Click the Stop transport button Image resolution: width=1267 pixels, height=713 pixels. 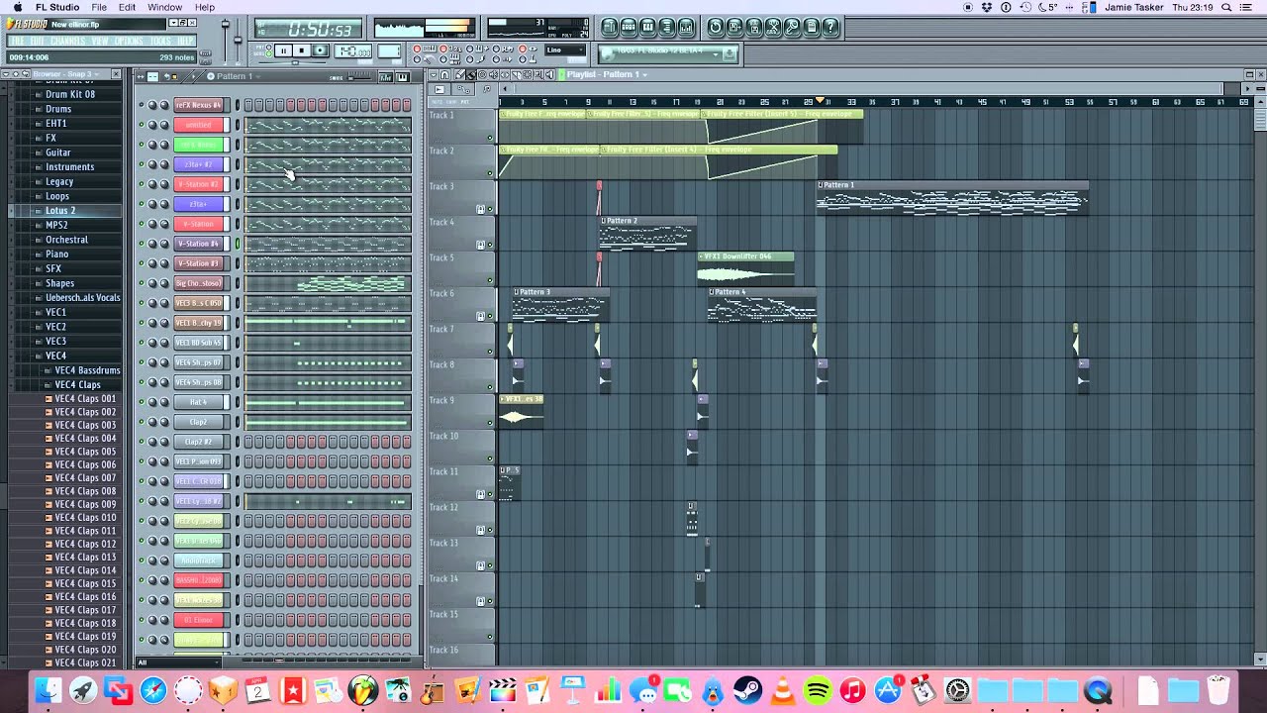coord(302,51)
